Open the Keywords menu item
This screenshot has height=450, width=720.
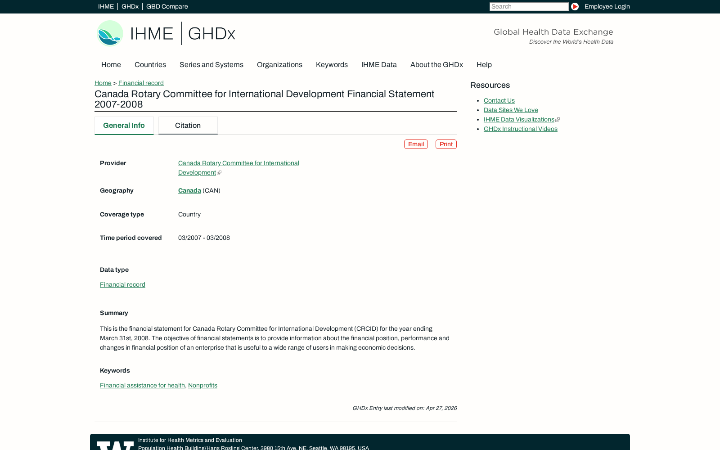[332, 65]
